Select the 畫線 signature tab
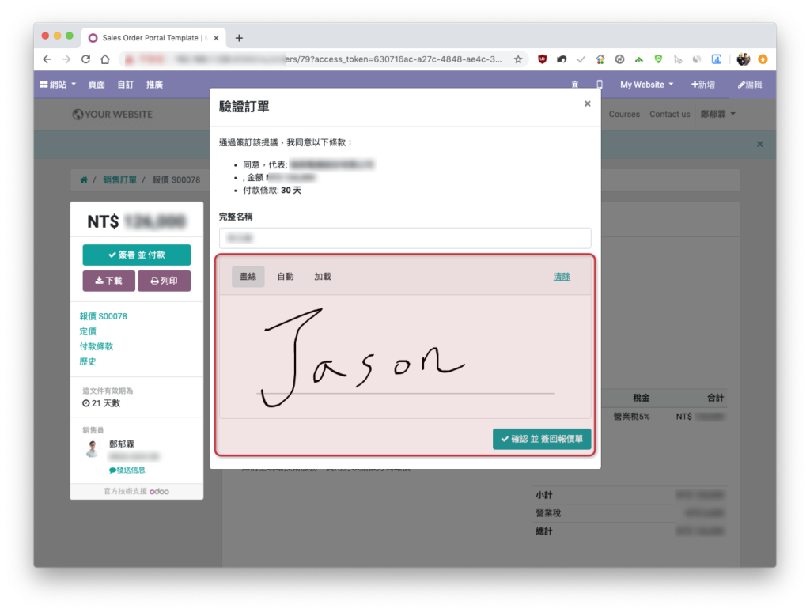The height and width of the screenshot is (612, 810). [x=248, y=276]
